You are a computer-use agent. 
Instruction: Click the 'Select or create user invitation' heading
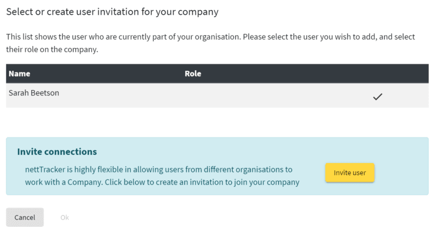[x=112, y=11]
